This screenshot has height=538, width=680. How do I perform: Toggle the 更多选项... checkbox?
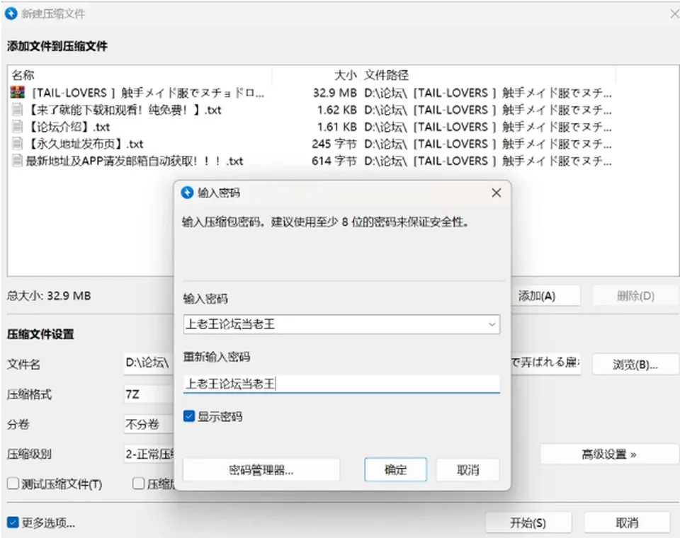(13, 522)
